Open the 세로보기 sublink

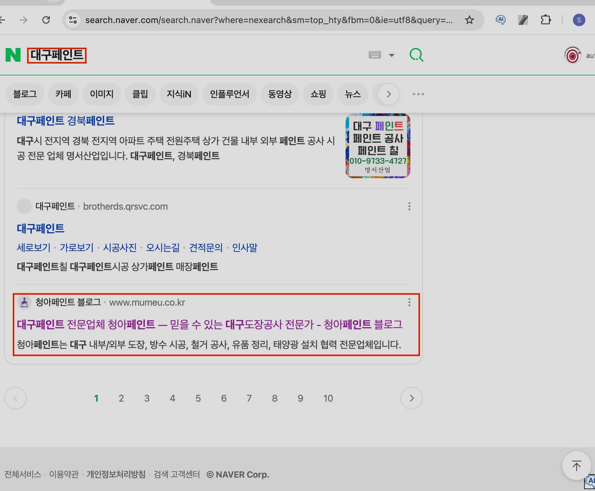[x=34, y=248]
